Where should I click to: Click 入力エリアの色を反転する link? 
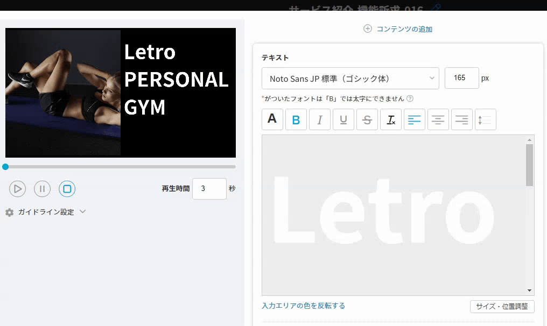tap(303, 306)
